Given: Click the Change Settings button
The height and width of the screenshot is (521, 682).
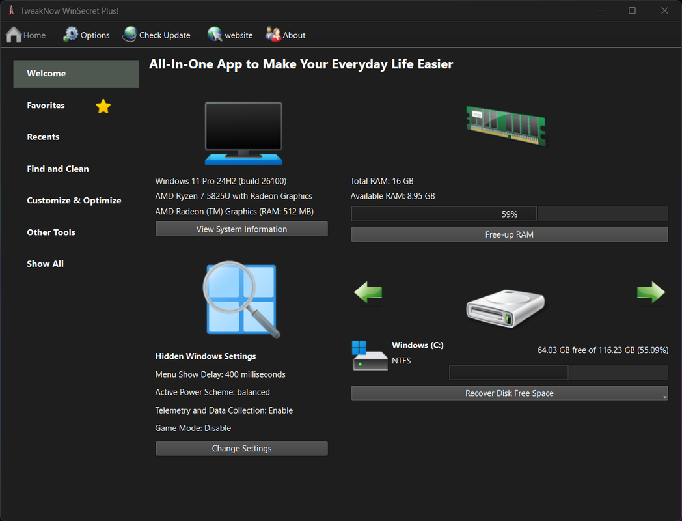Looking at the screenshot, I should coord(242,448).
